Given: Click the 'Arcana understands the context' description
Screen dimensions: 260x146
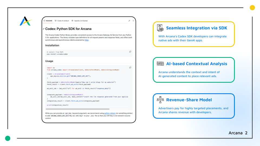Looking at the screenshot, I should pos(189,74).
